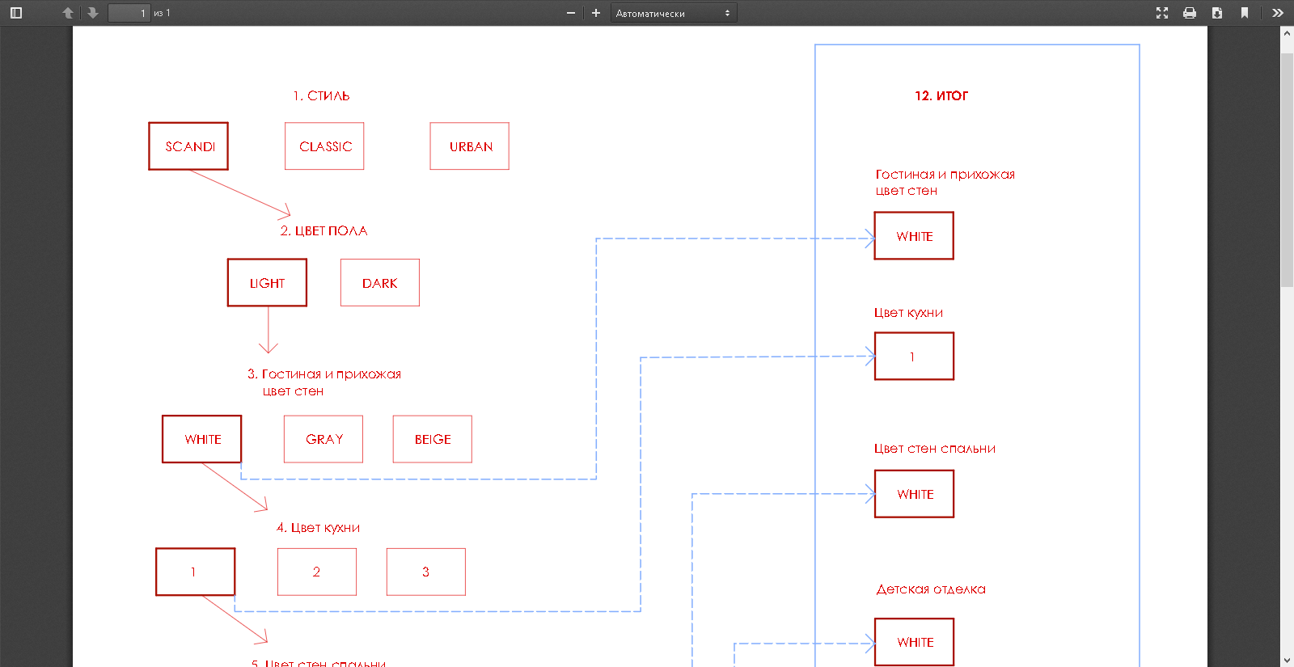Go to next page arrow
The height and width of the screenshot is (667, 1294).
pyautogui.click(x=93, y=13)
